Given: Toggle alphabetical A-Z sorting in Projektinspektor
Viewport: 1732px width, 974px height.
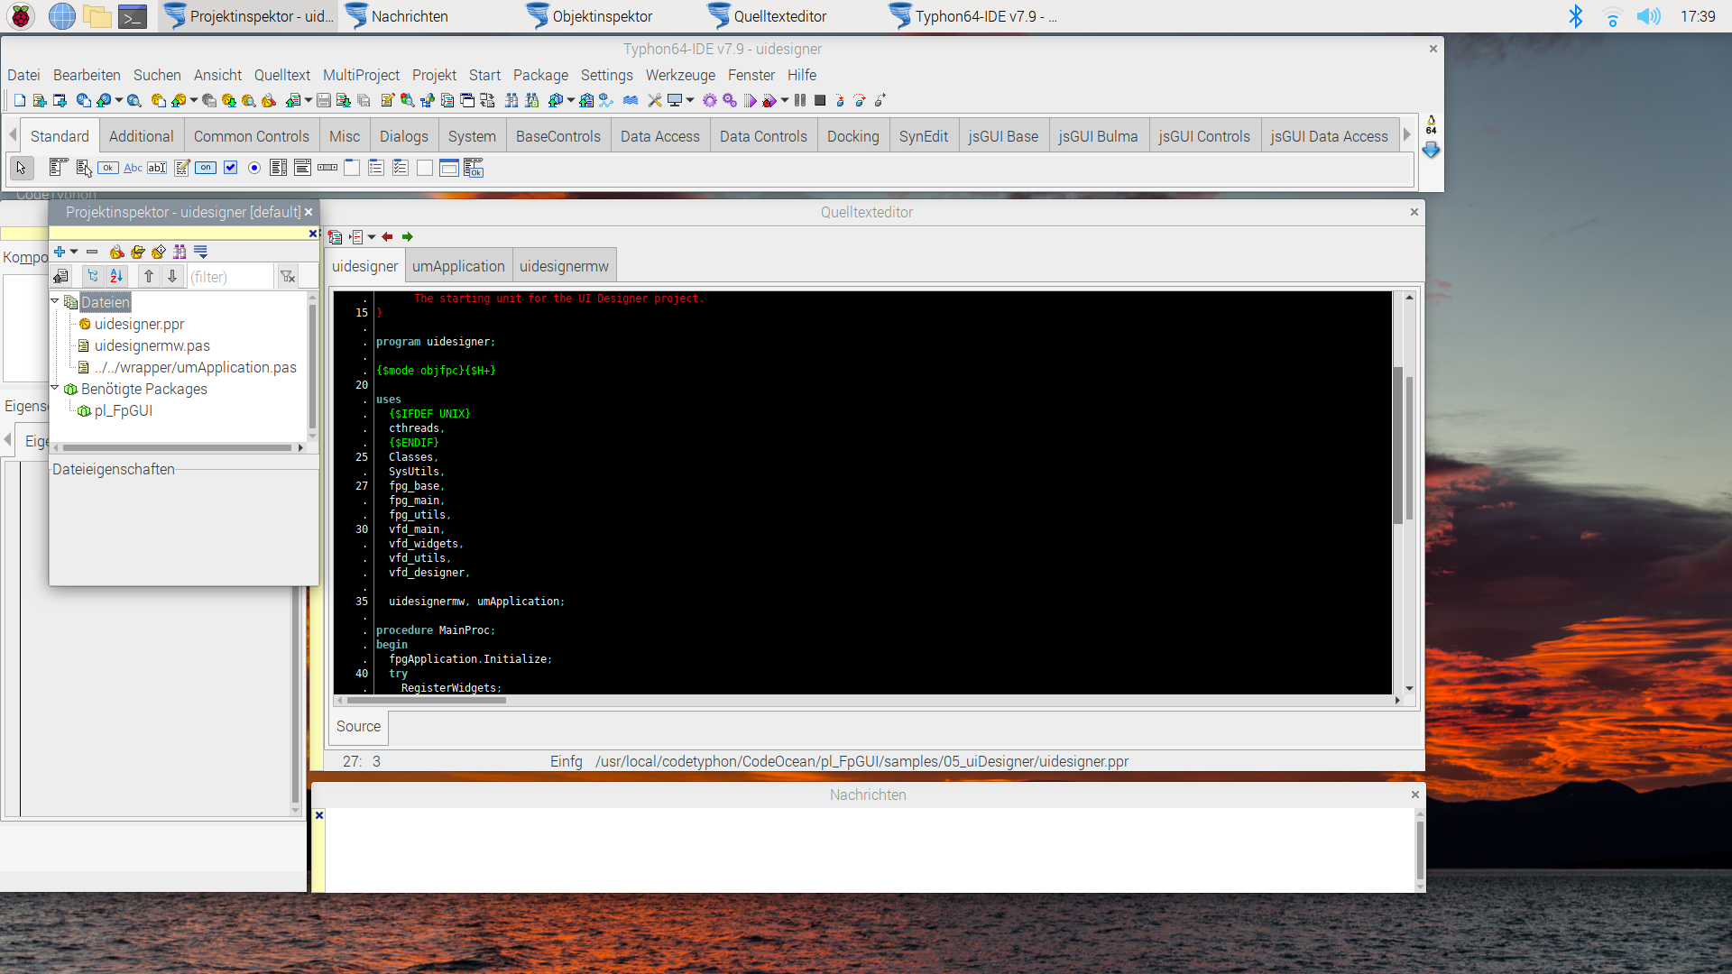Looking at the screenshot, I should [x=116, y=276].
